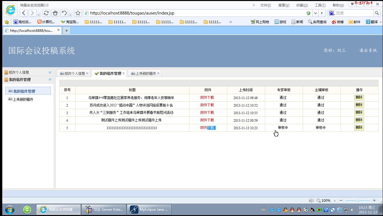
Task: Open the 计算机... bookmark
Action: click(46, 22)
